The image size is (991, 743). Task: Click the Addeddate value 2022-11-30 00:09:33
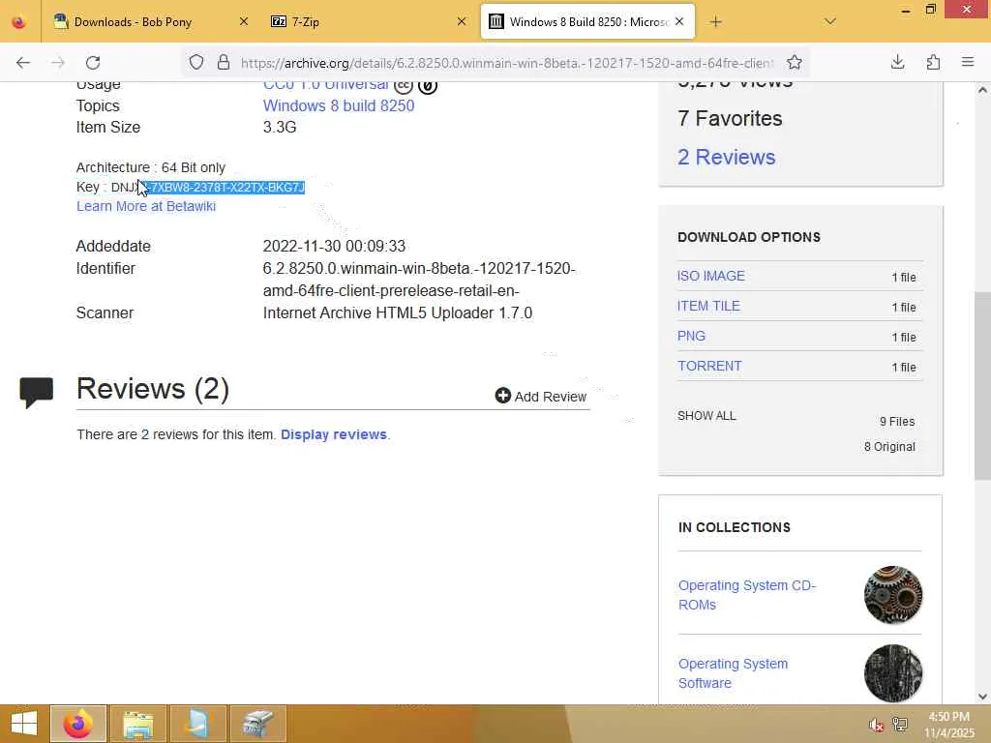pos(334,246)
